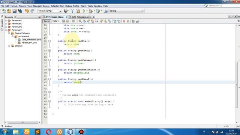
Task: Collapse the Source Packages tree node
Action: (9, 33)
